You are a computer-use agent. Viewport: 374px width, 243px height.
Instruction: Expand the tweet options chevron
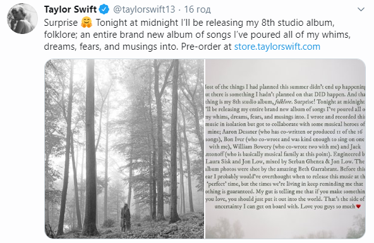[361, 9]
